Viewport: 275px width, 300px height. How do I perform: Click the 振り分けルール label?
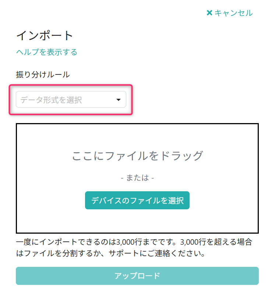point(43,74)
